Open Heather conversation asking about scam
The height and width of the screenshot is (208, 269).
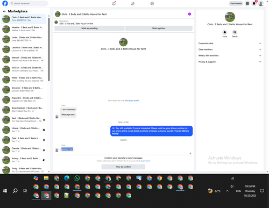[x=24, y=29]
